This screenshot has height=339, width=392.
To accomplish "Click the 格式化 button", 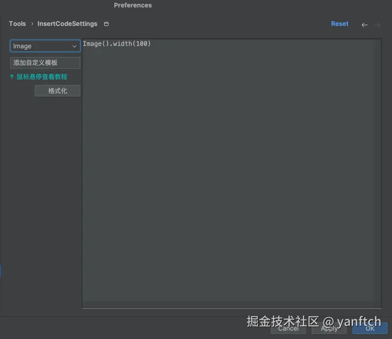I will [x=57, y=91].
